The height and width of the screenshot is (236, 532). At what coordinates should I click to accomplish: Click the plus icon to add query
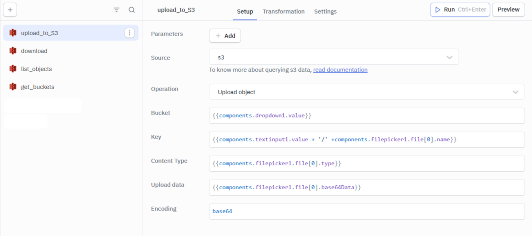(10, 10)
